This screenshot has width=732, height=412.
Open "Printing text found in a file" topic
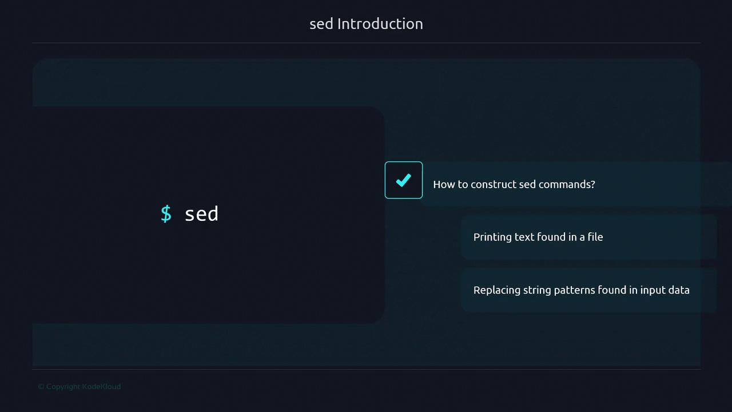tap(538, 237)
